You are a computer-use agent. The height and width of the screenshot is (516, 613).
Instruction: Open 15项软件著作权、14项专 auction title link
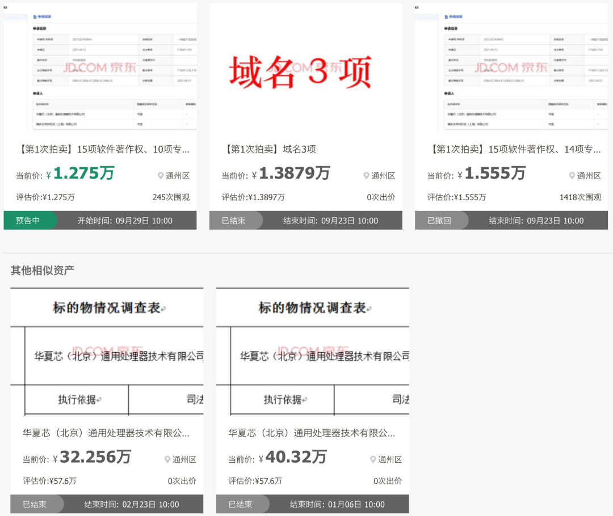(515, 149)
